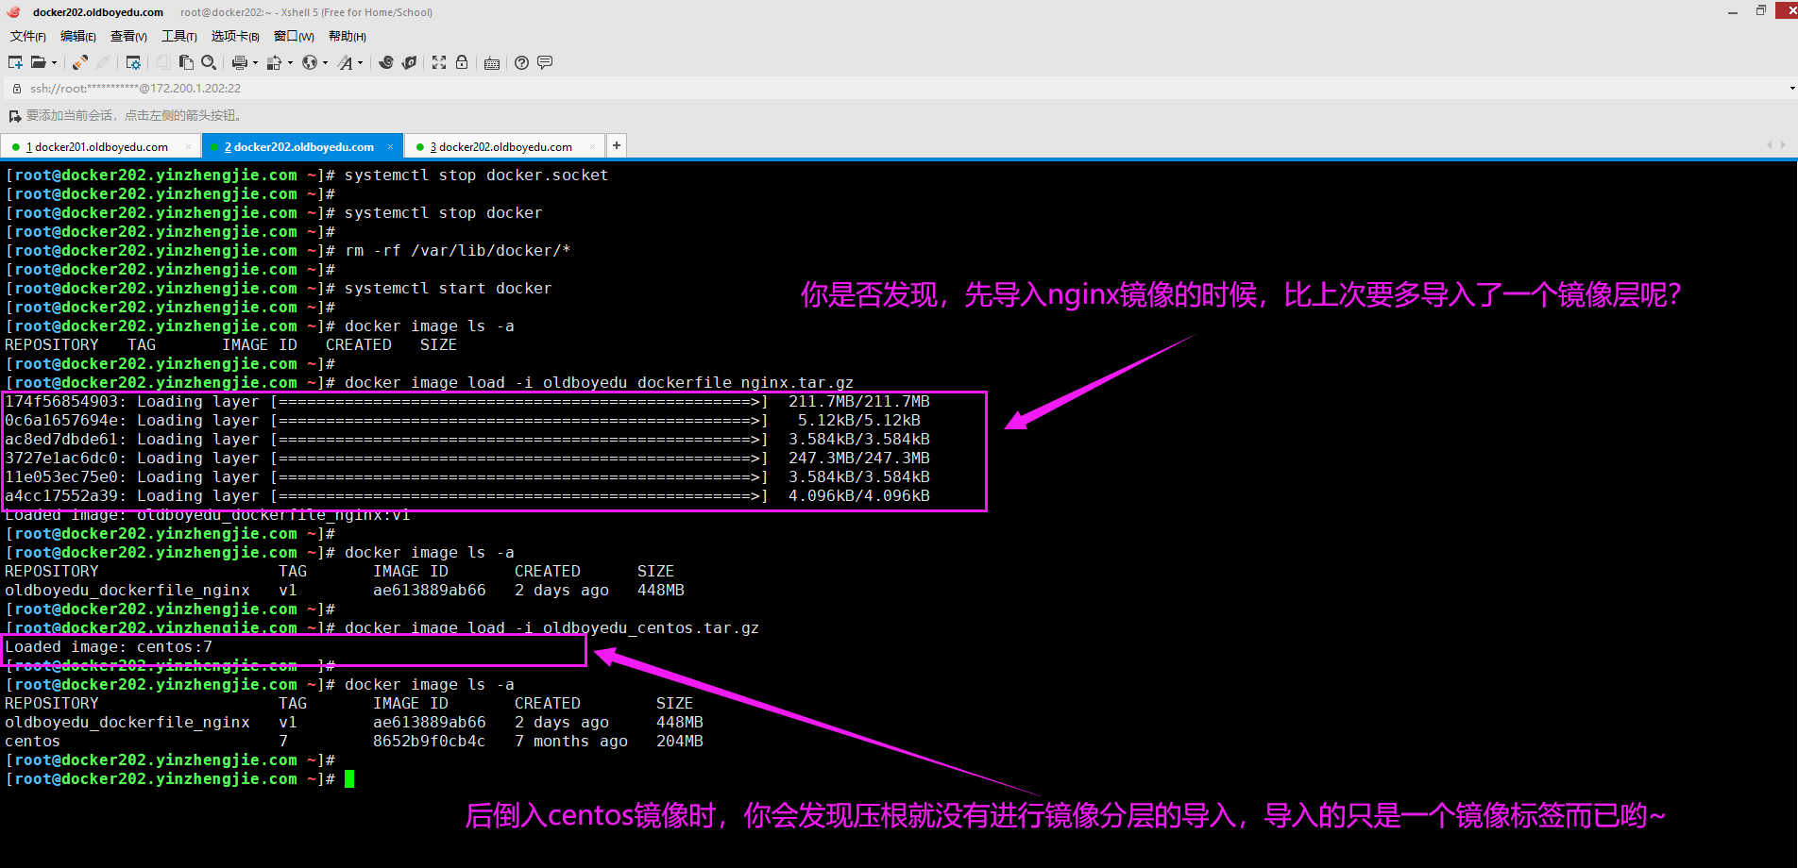
Task: Open the virtual keyboard icon
Action: [x=492, y=63]
